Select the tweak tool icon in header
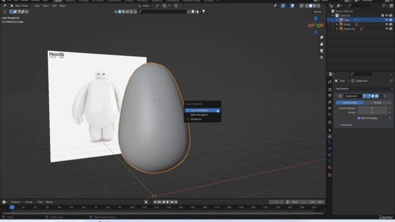The height and width of the screenshot is (222, 395). pos(5,12)
